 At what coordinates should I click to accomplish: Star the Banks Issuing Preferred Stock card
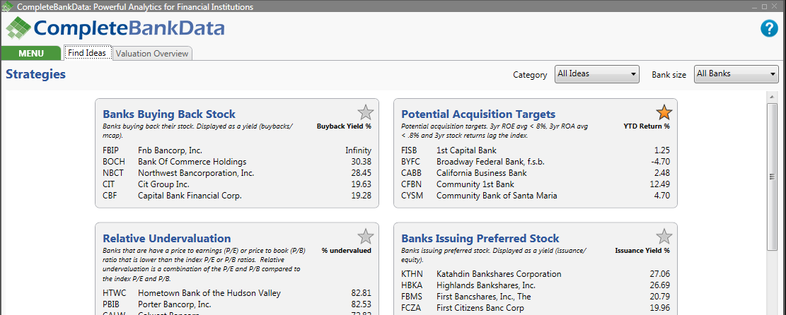664,237
